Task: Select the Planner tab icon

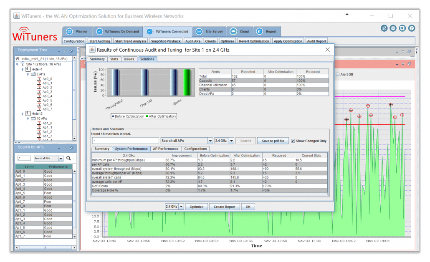Action: click(69, 31)
